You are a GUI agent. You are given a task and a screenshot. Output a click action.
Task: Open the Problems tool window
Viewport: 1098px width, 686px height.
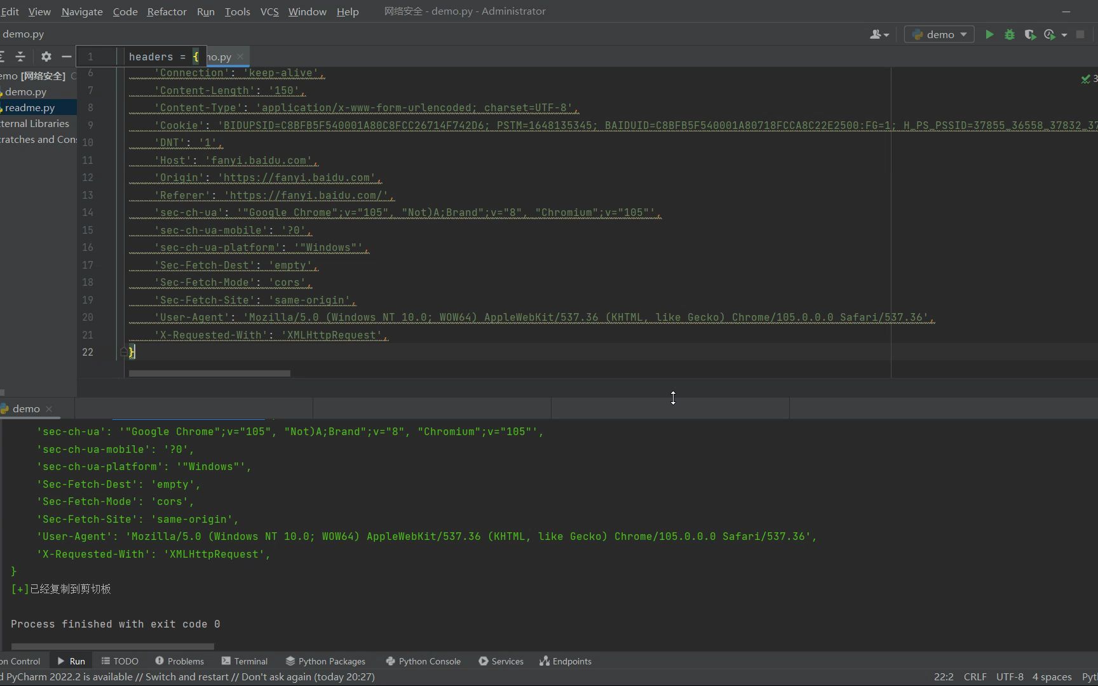[179, 661]
